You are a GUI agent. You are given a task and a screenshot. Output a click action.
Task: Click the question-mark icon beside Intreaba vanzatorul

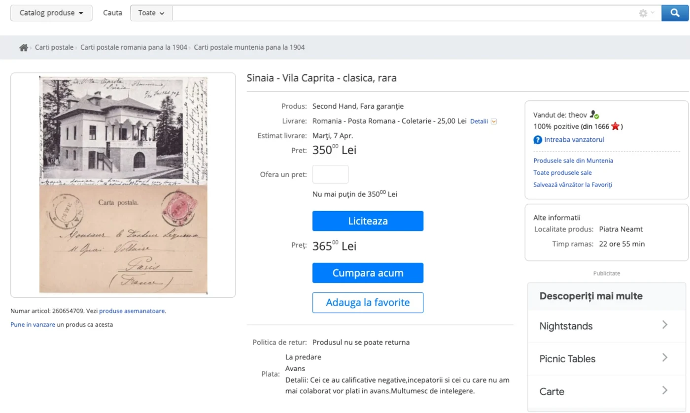[537, 139]
